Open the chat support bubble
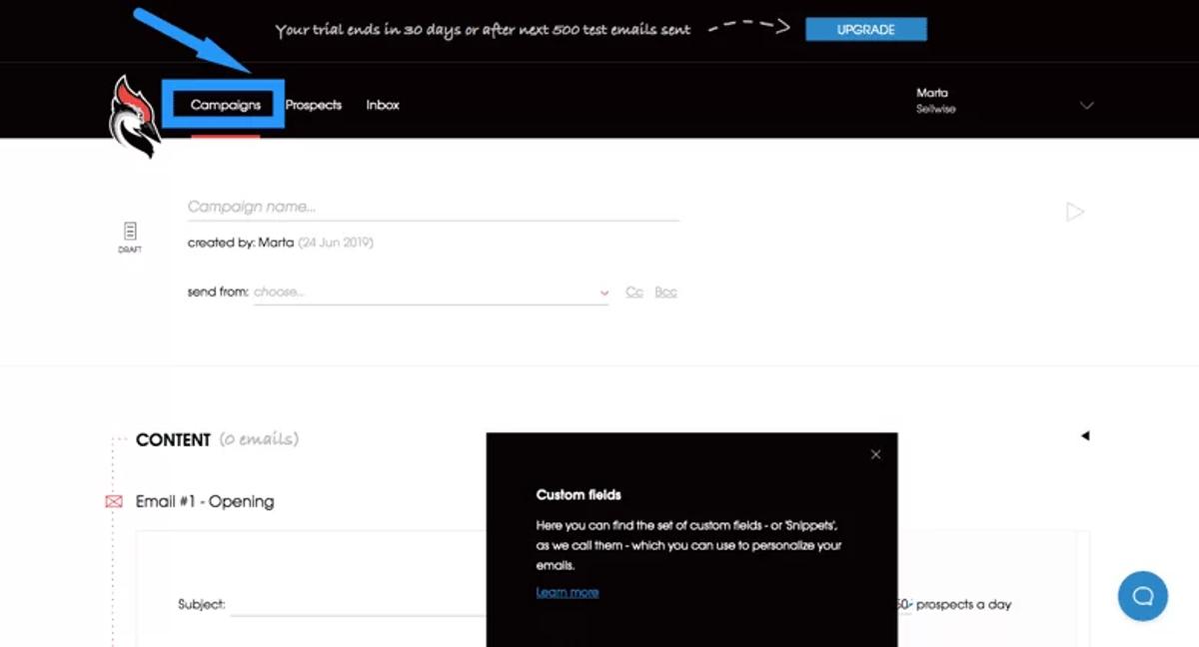Image resolution: width=1199 pixels, height=647 pixels. click(1143, 596)
